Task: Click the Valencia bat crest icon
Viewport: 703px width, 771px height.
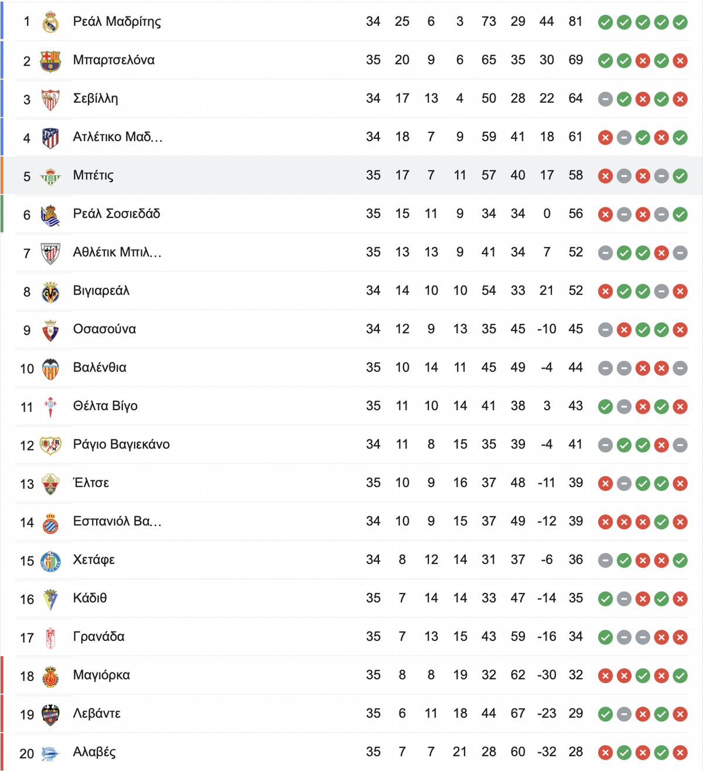Action: (x=50, y=369)
